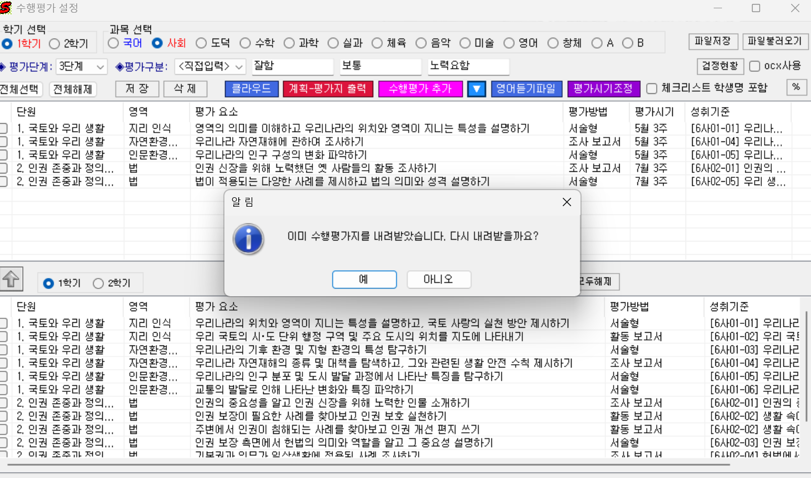
Task: Click the 잘함 text input field
Action: pyautogui.click(x=292, y=66)
